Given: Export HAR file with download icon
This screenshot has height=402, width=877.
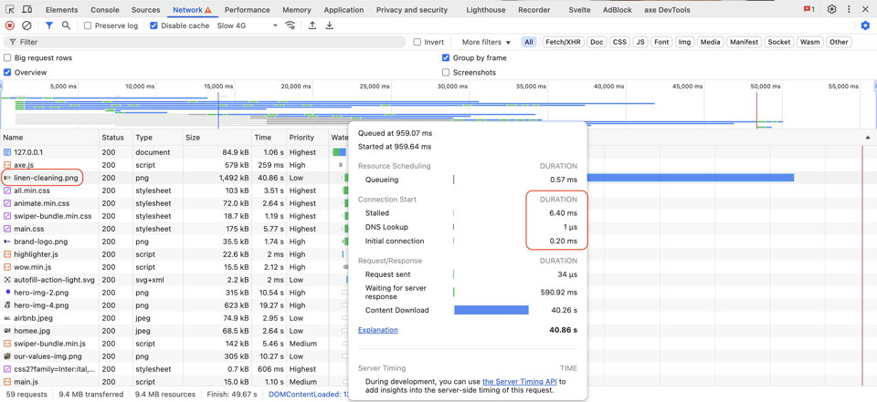Looking at the screenshot, I should (330, 26).
